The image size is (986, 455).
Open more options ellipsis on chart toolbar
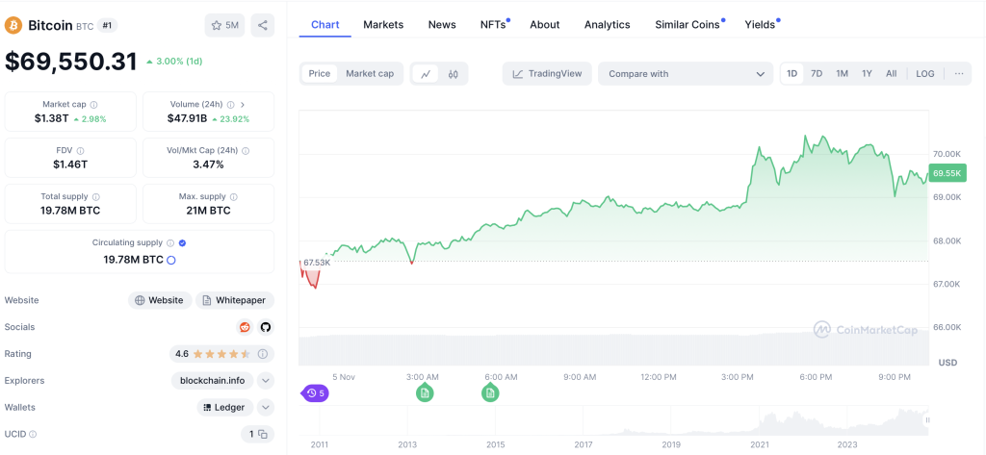click(x=958, y=73)
